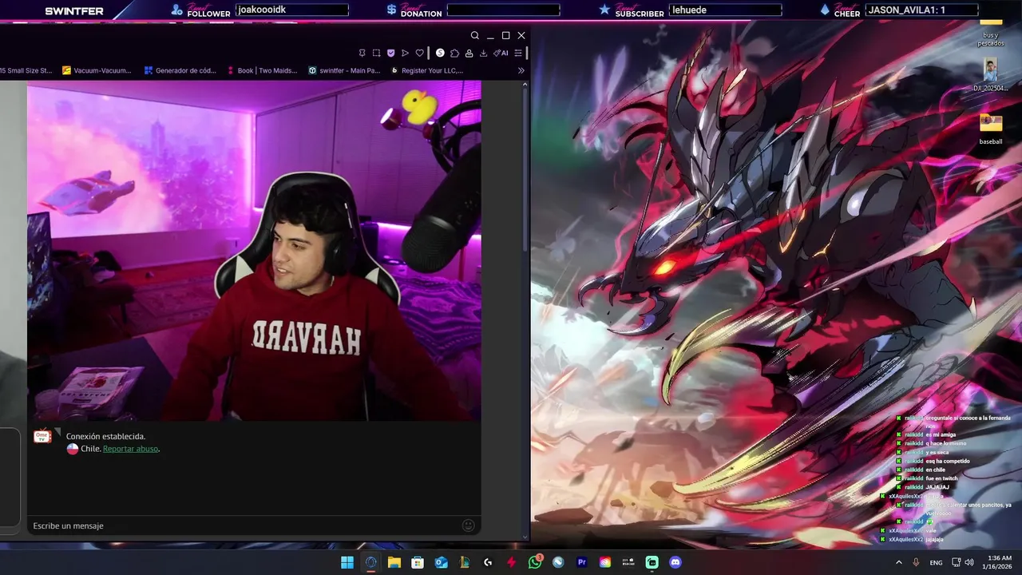This screenshot has height=575, width=1022.
Task: Open the ENG language switcher
Action: 936,563
